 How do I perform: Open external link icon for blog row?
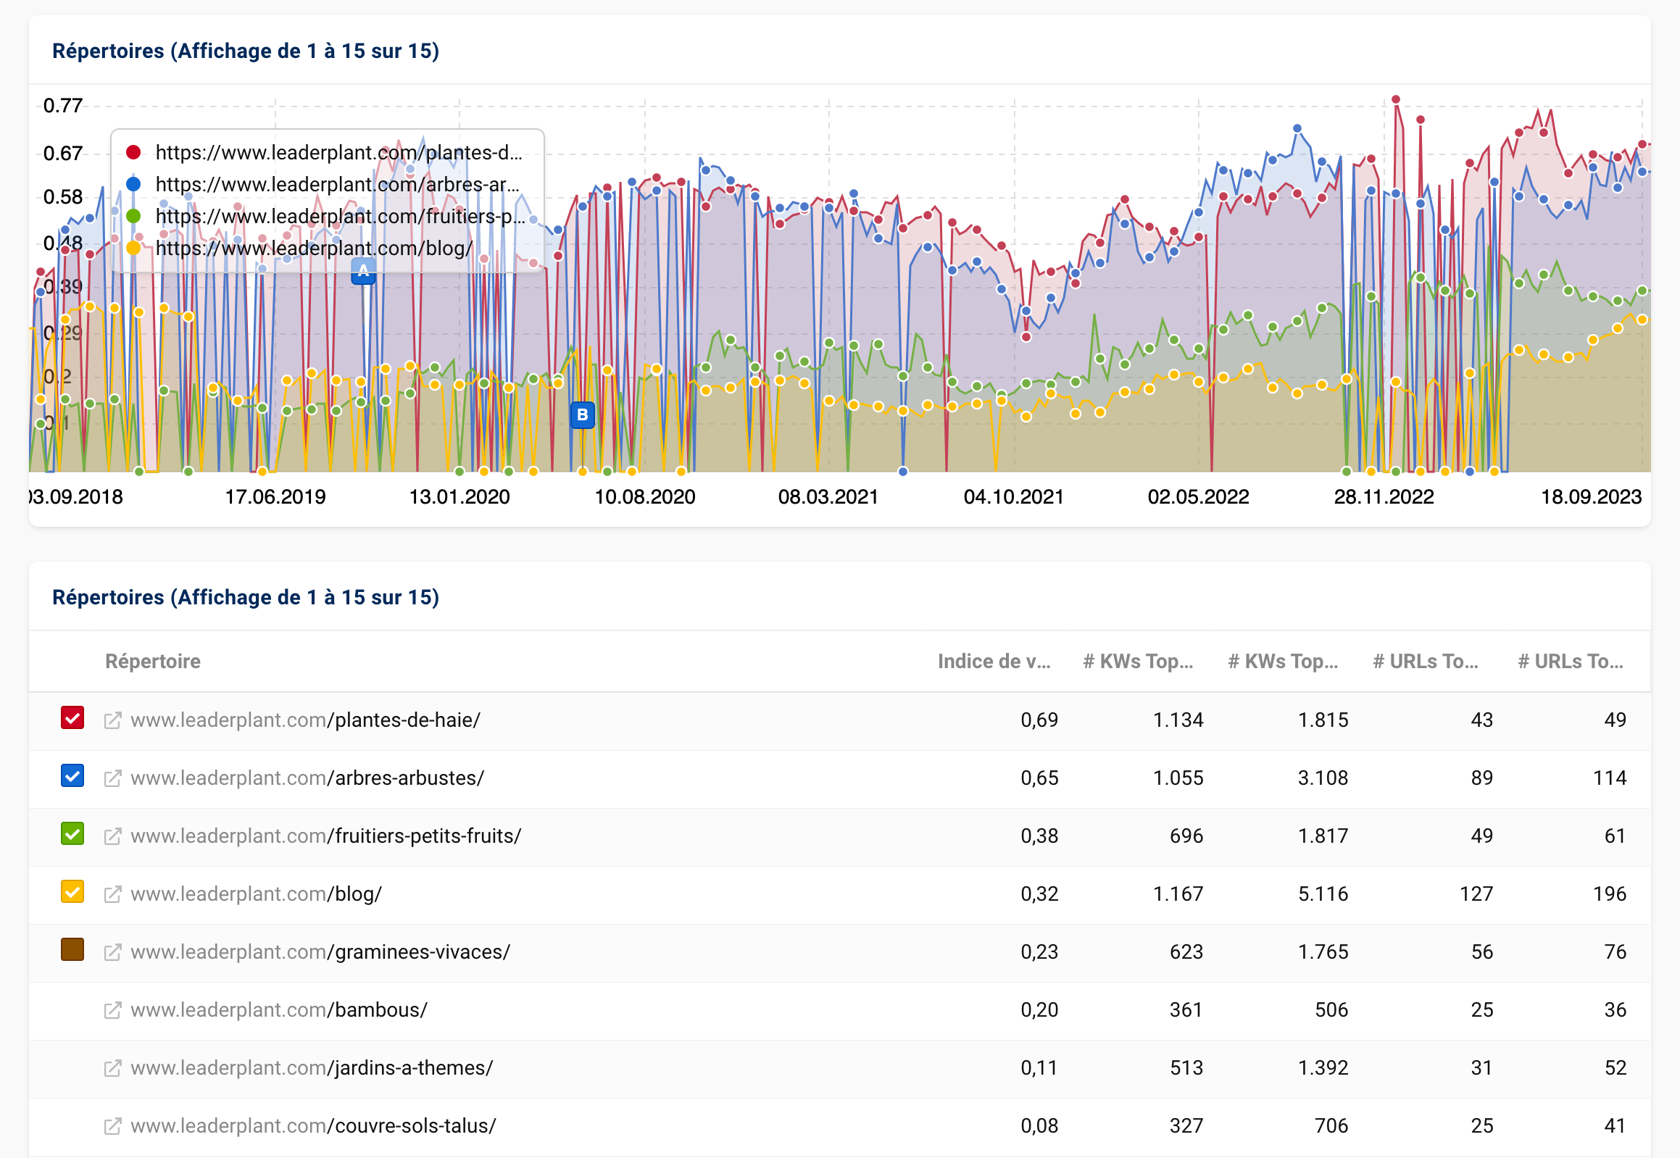pos(112,895)
